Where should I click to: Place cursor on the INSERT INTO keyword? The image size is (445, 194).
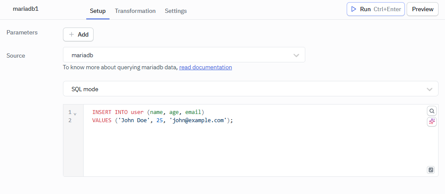tap(110, 112)
